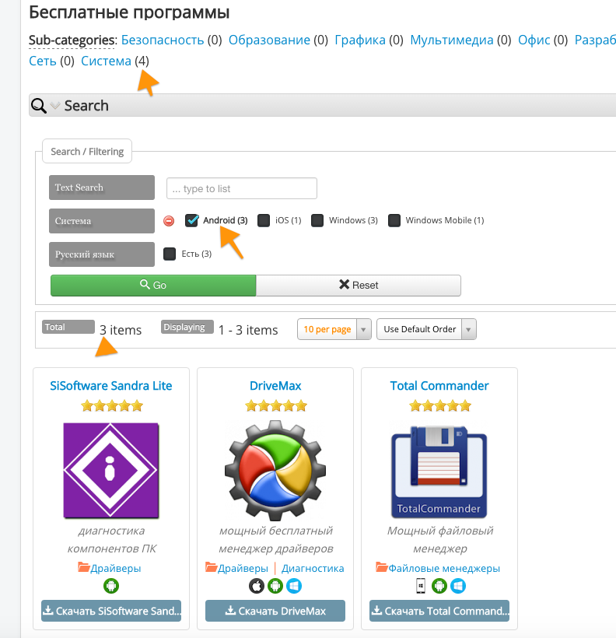This screenshot has width=616, height=638.
Task: Switch to the Search / Filtering tab
Action: click(x=87, y=152)
